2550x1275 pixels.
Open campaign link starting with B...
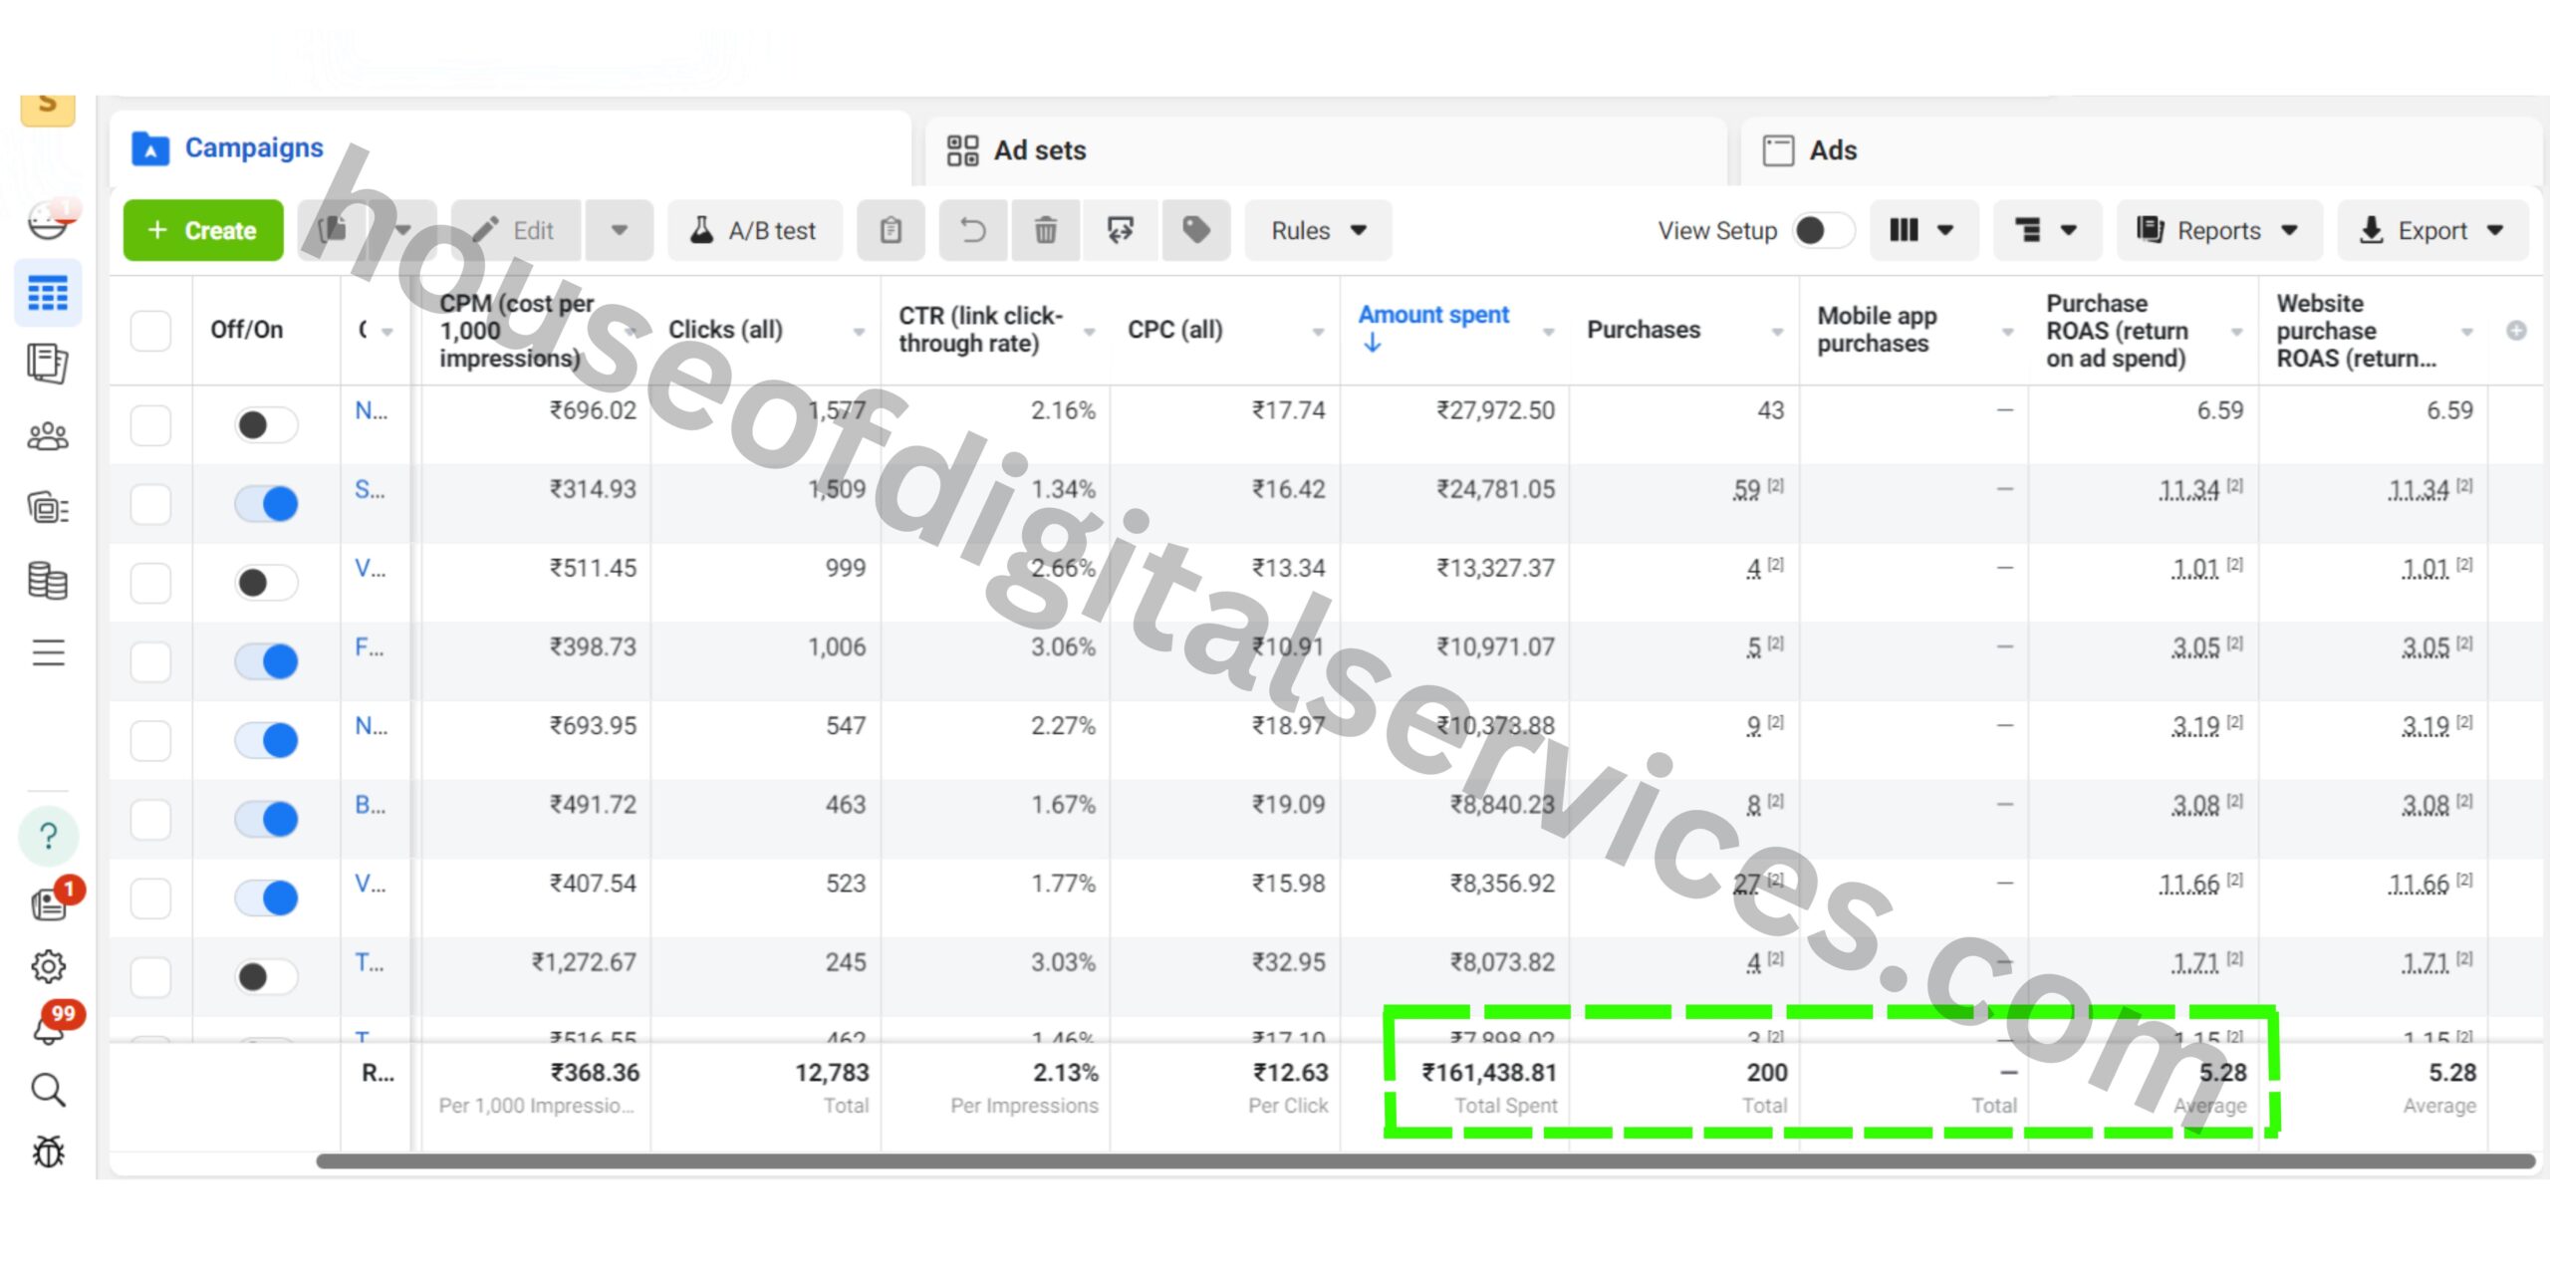(370, 805)
